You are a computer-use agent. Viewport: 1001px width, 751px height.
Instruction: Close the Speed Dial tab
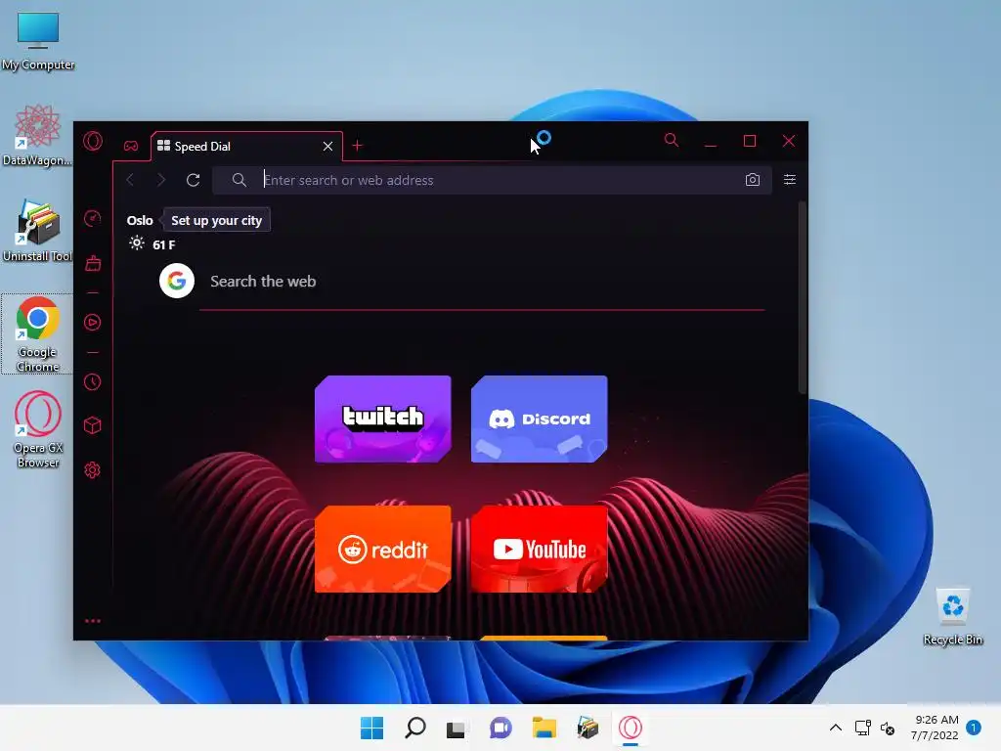coord(327,147)
